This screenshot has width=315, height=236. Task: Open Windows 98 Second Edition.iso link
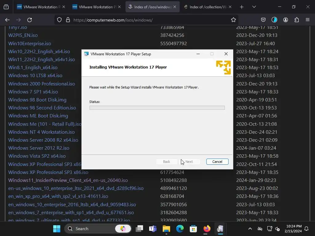[42, 108]
